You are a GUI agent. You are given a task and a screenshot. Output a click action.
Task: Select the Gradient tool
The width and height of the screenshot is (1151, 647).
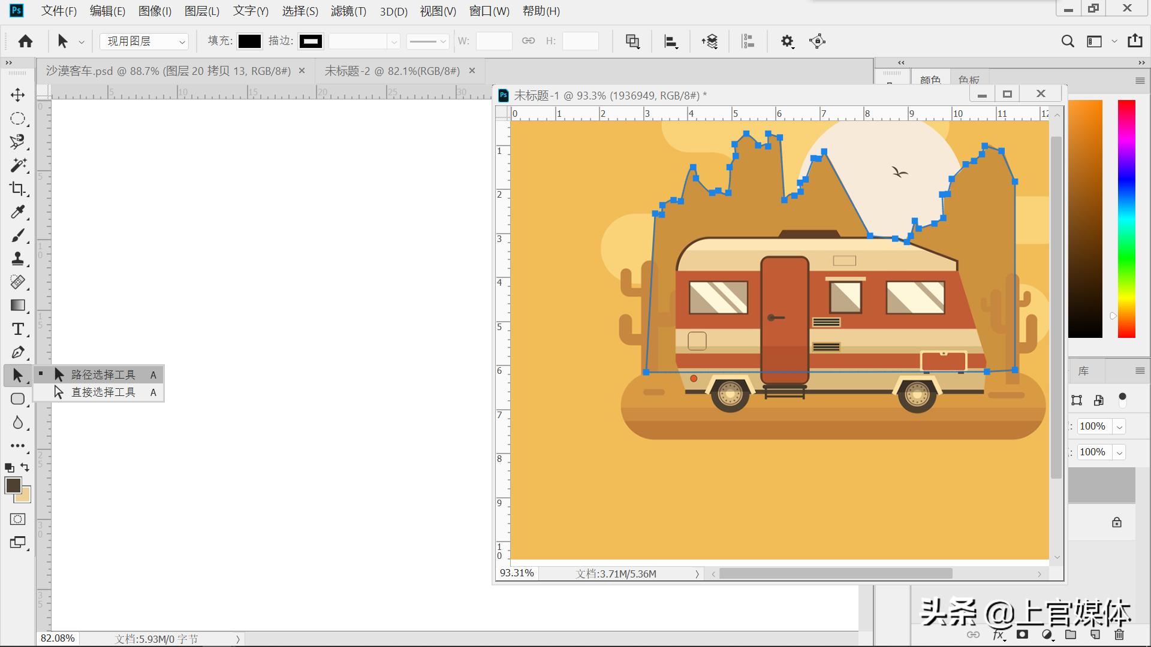17,306
